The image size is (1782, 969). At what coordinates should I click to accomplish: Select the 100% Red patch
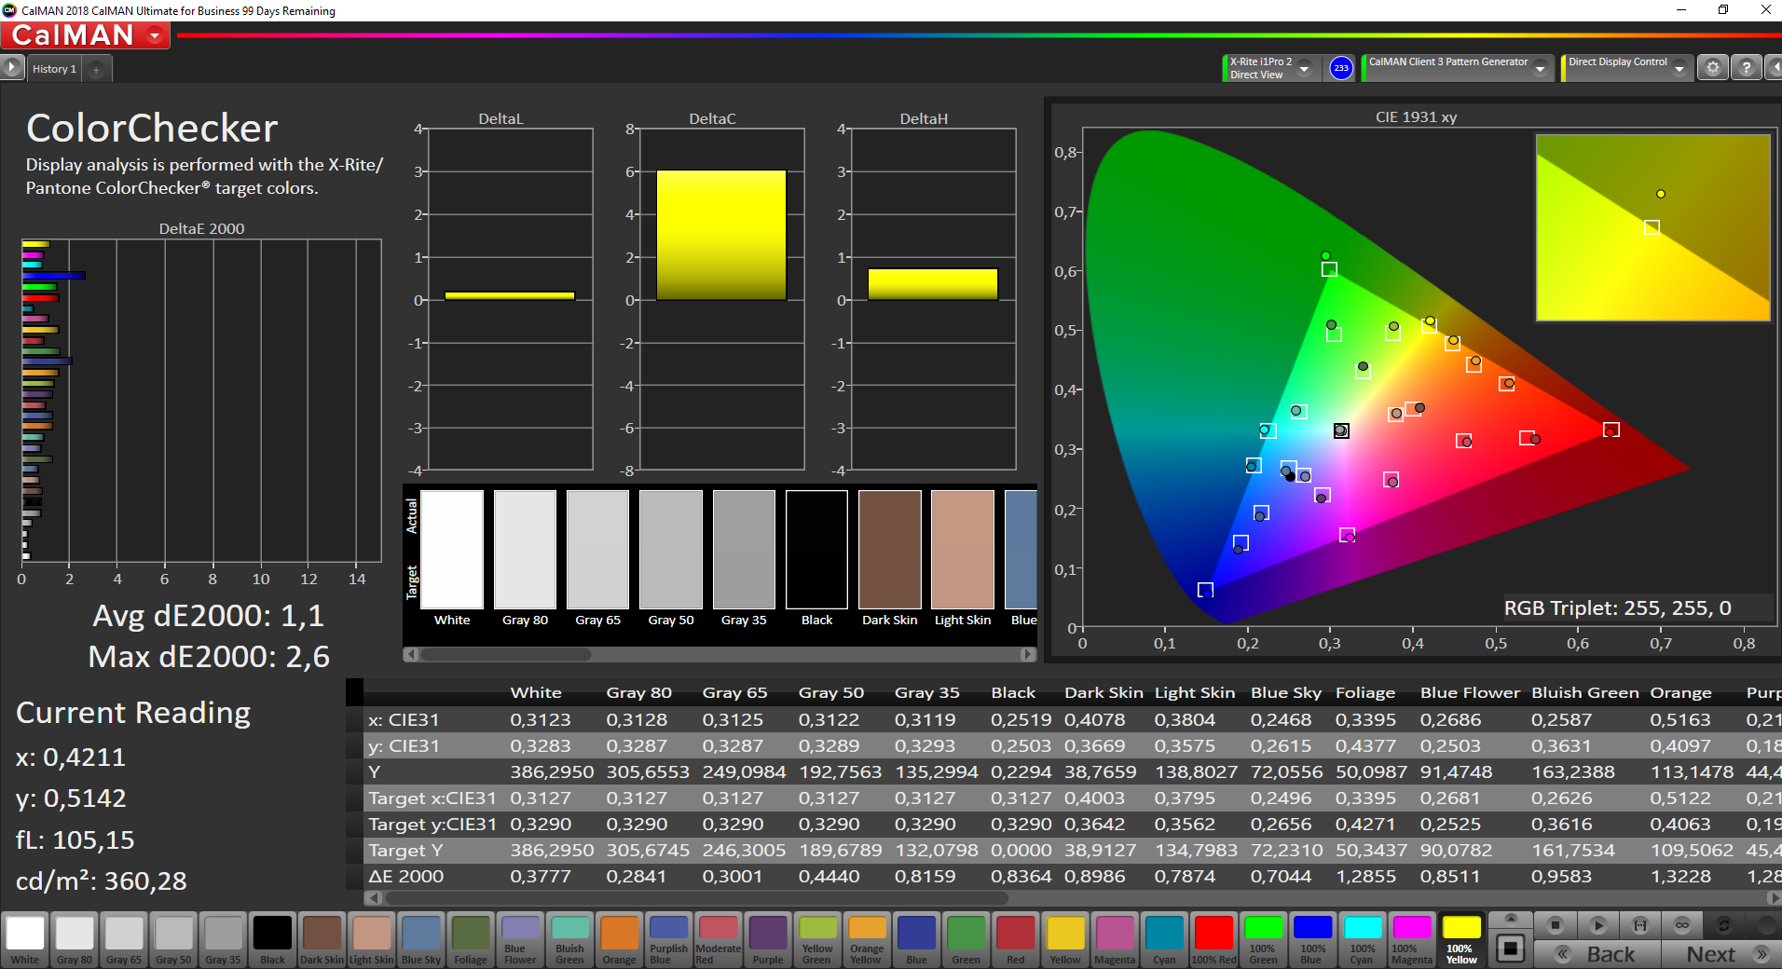(x=1214, y=940)
